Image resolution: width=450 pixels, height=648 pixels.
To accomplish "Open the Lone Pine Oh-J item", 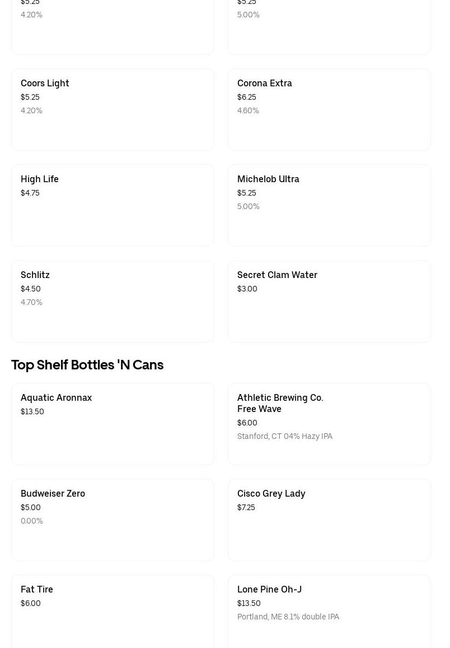I will [x=329, y=611].
